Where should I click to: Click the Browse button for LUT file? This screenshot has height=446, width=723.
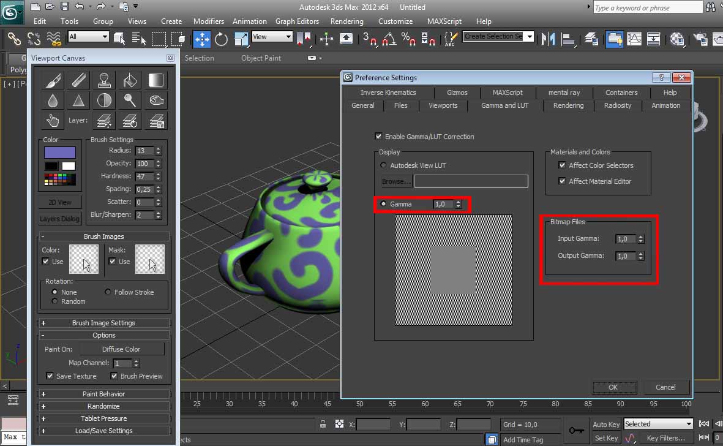tap(396, 181)
